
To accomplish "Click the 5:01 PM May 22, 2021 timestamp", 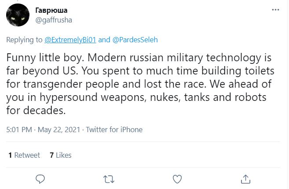I will point(43,130).
